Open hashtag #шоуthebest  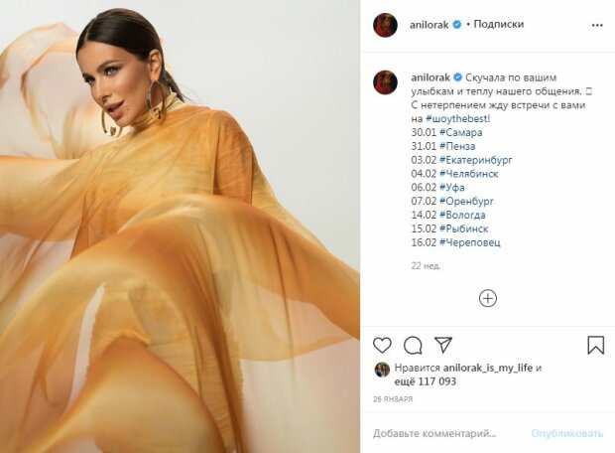457,118
